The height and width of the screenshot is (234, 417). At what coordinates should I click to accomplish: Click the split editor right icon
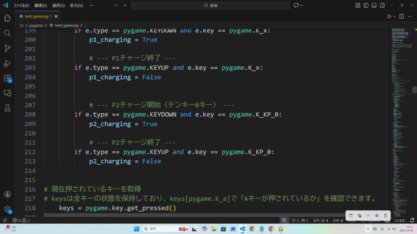tap(402, 16)
